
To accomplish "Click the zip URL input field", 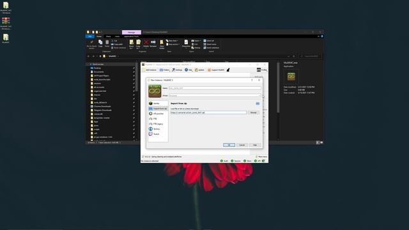I will [208, 112].
